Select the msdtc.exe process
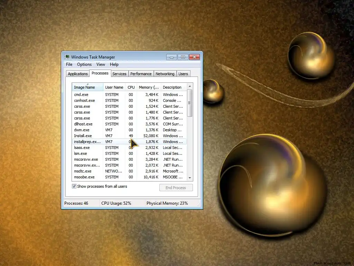Viewport: 354px width, 266px height. pos(129,171)
